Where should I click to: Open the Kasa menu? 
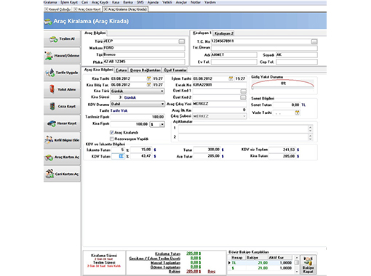(116, 2)
